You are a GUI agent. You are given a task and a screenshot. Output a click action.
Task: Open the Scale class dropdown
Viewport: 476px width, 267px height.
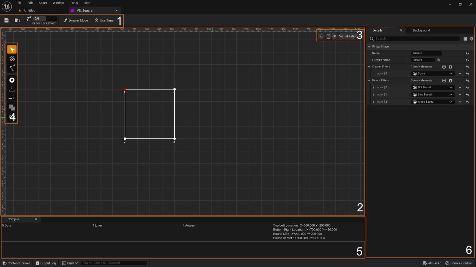pos(433,74)
